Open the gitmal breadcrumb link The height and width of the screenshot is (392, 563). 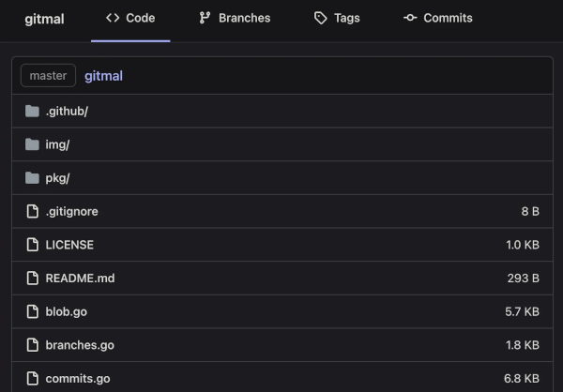pyautogui.click(x=103, y=75)
